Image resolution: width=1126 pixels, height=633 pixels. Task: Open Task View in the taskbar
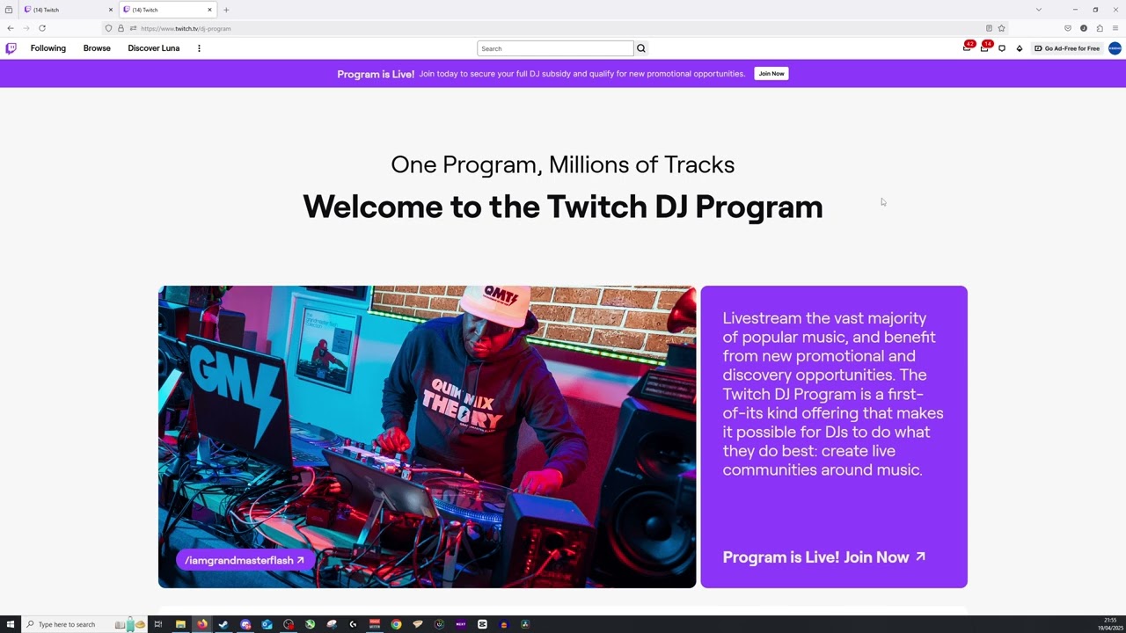coord(158,624)
